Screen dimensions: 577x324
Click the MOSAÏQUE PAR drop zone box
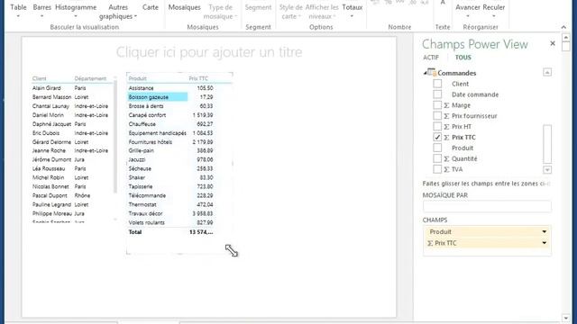[487, 206]
